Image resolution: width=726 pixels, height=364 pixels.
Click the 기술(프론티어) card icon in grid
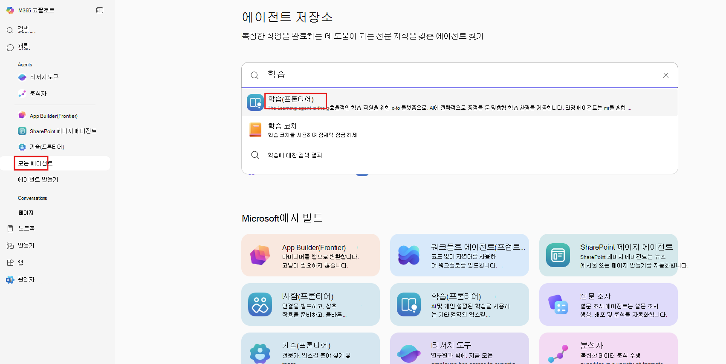click(260, 354)
